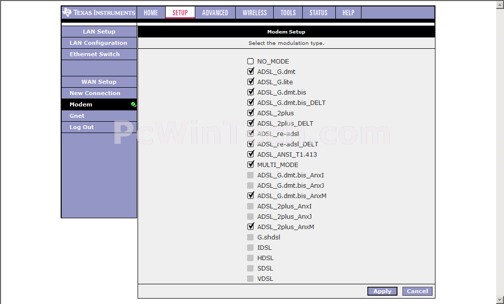Open LAN Configuration in sidebar
The height and width of the screenshot is (304, 504).
pos(98,43)
